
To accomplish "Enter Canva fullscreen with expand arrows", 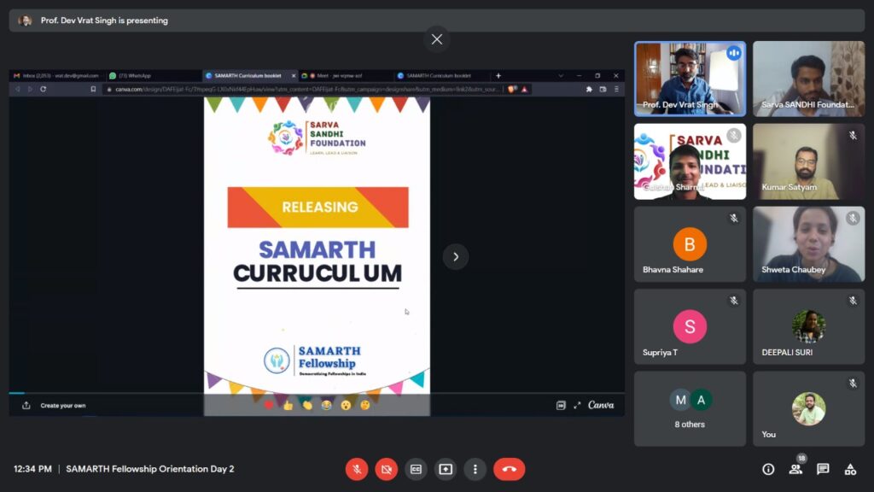I will (577, 406).
